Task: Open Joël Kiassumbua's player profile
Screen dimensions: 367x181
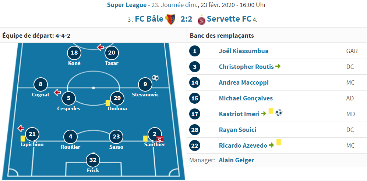Action: pos(244,51)
